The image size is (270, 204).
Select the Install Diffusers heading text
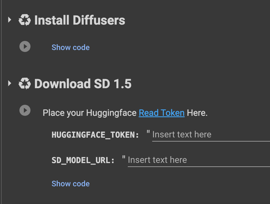click(x=80, y=20)
